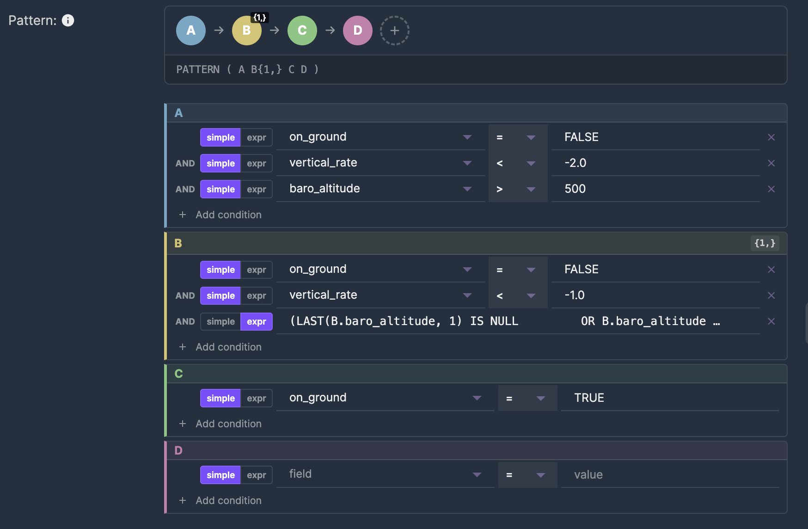Open operator dropdown for B vertical_rate

pyautogui.click(x=518, y=295)
